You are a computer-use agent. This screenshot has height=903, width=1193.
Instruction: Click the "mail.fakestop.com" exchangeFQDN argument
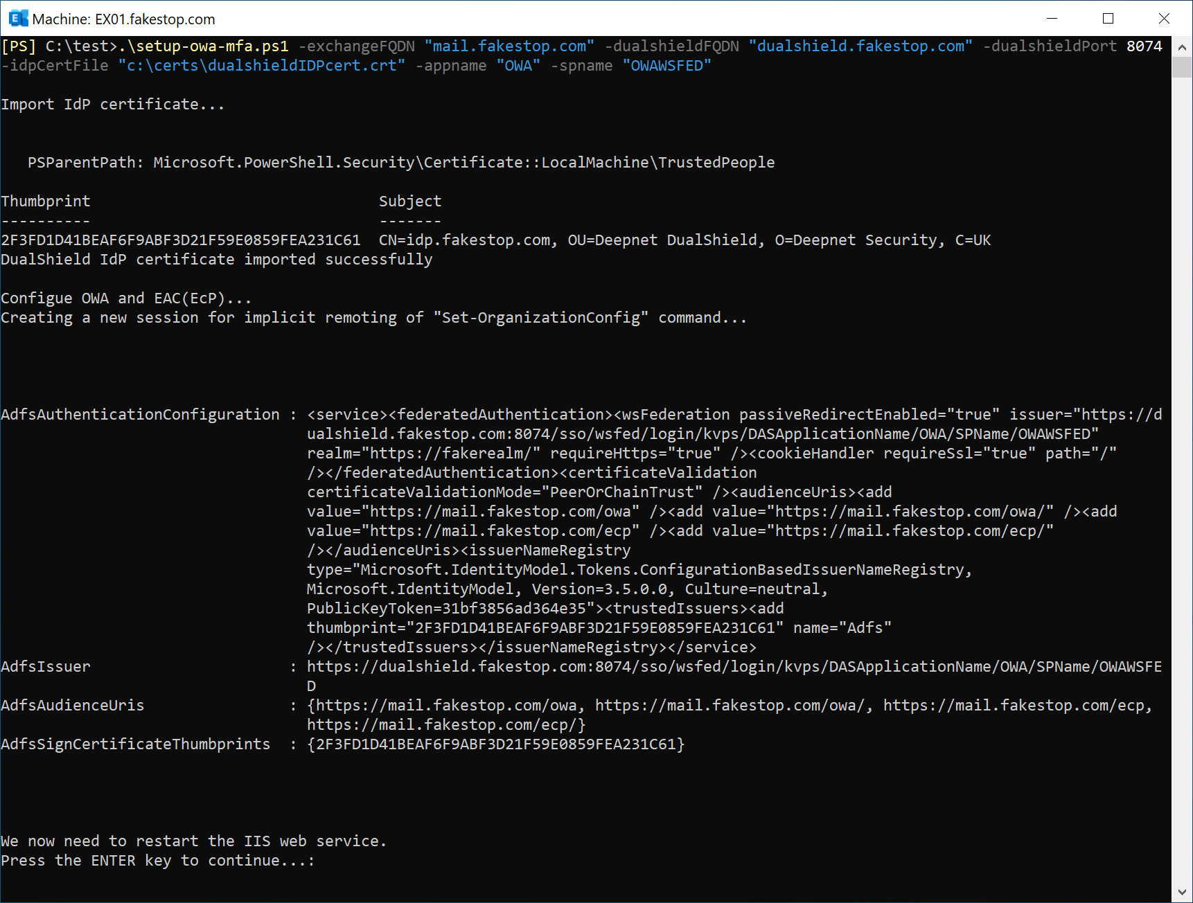pos(509,46)
